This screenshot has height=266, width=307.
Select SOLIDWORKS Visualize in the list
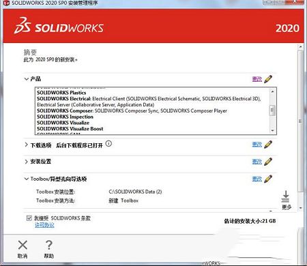63,123
